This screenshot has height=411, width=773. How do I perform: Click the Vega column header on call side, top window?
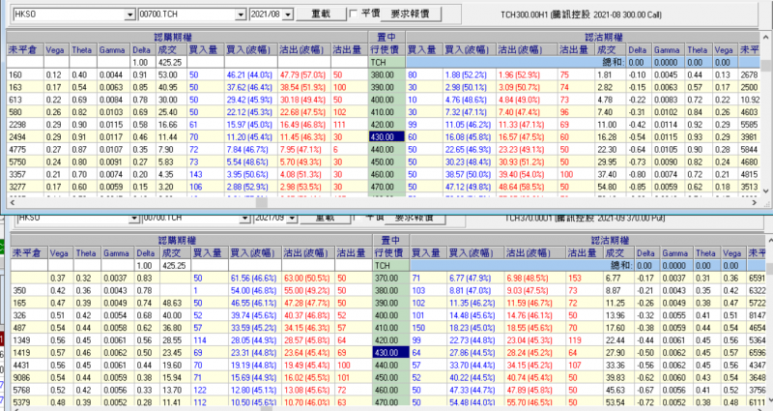coord(54,48)
